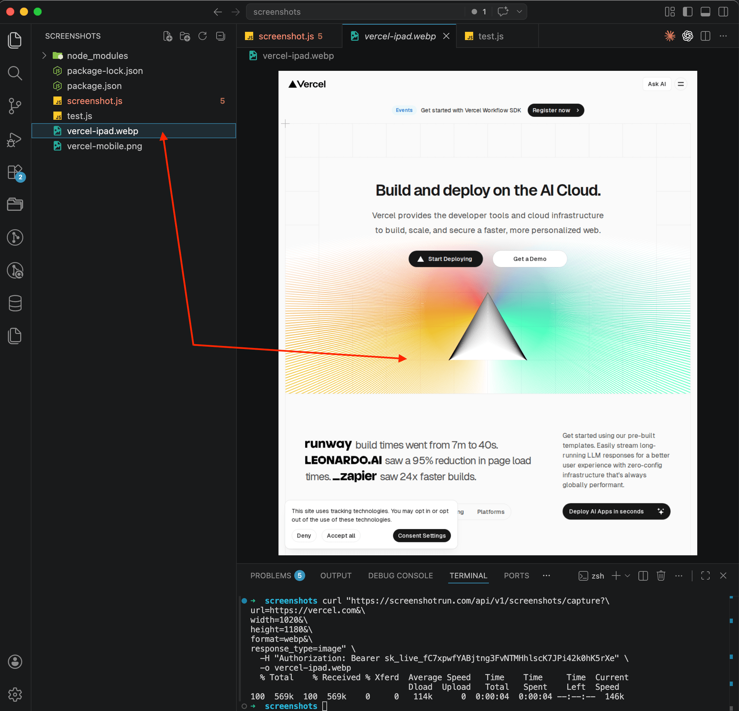
Task: Open chat dropdown chevron in title bar
Action: point(519,12)
